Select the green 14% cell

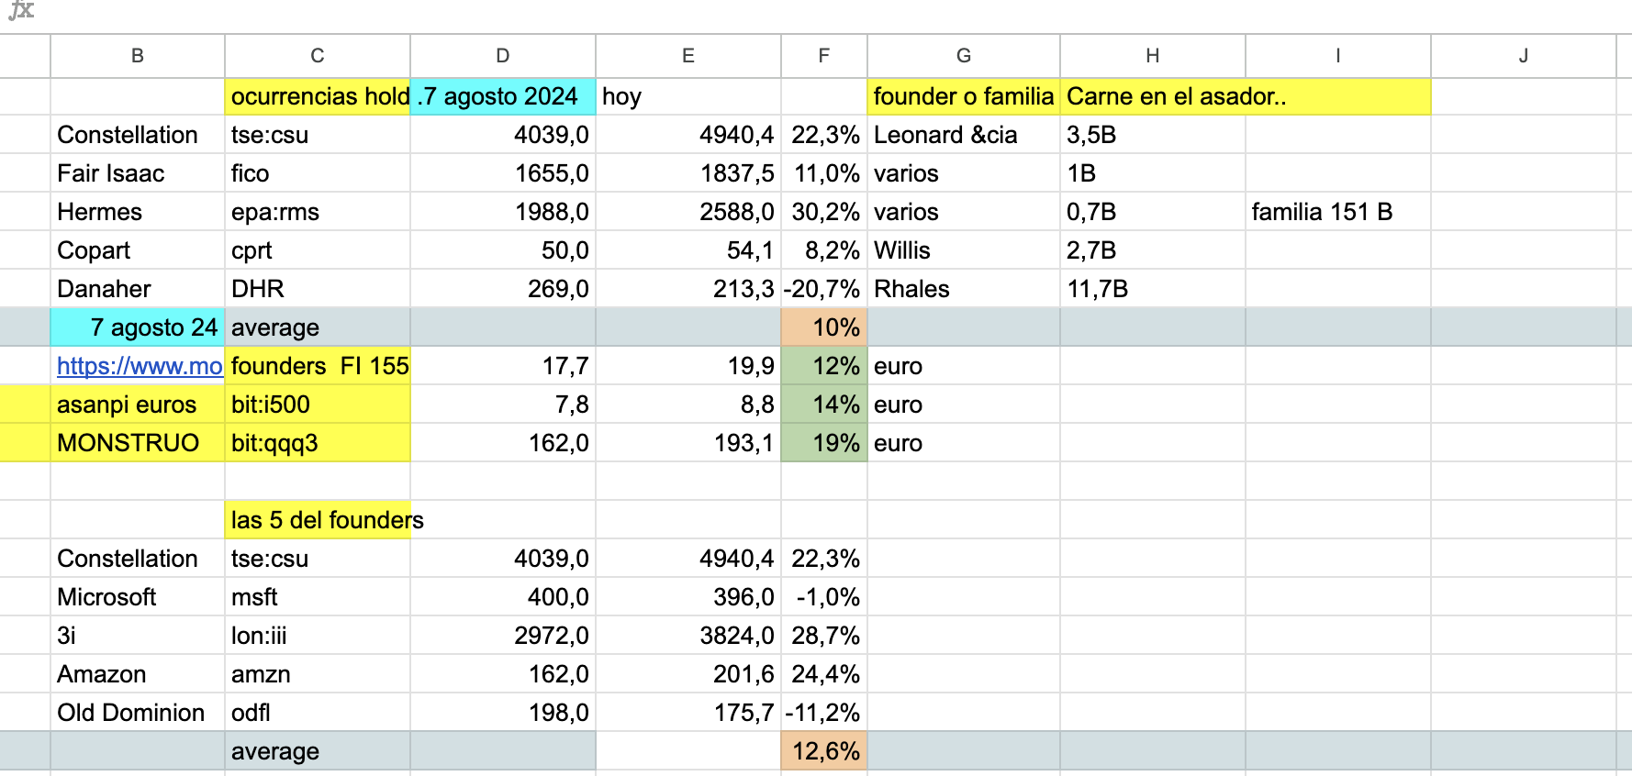click(824, 405)
